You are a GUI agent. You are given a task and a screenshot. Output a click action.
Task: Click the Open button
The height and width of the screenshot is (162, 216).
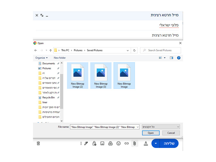(151, 133)
